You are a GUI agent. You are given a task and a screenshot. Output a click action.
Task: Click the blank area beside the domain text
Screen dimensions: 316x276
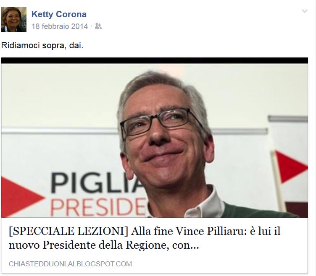tap(220, 264)
